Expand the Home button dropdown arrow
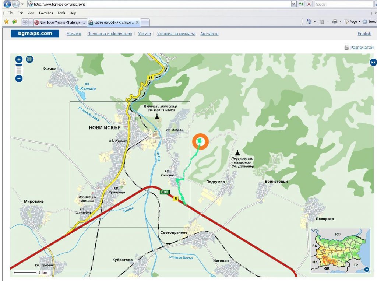 coord(315,22)
